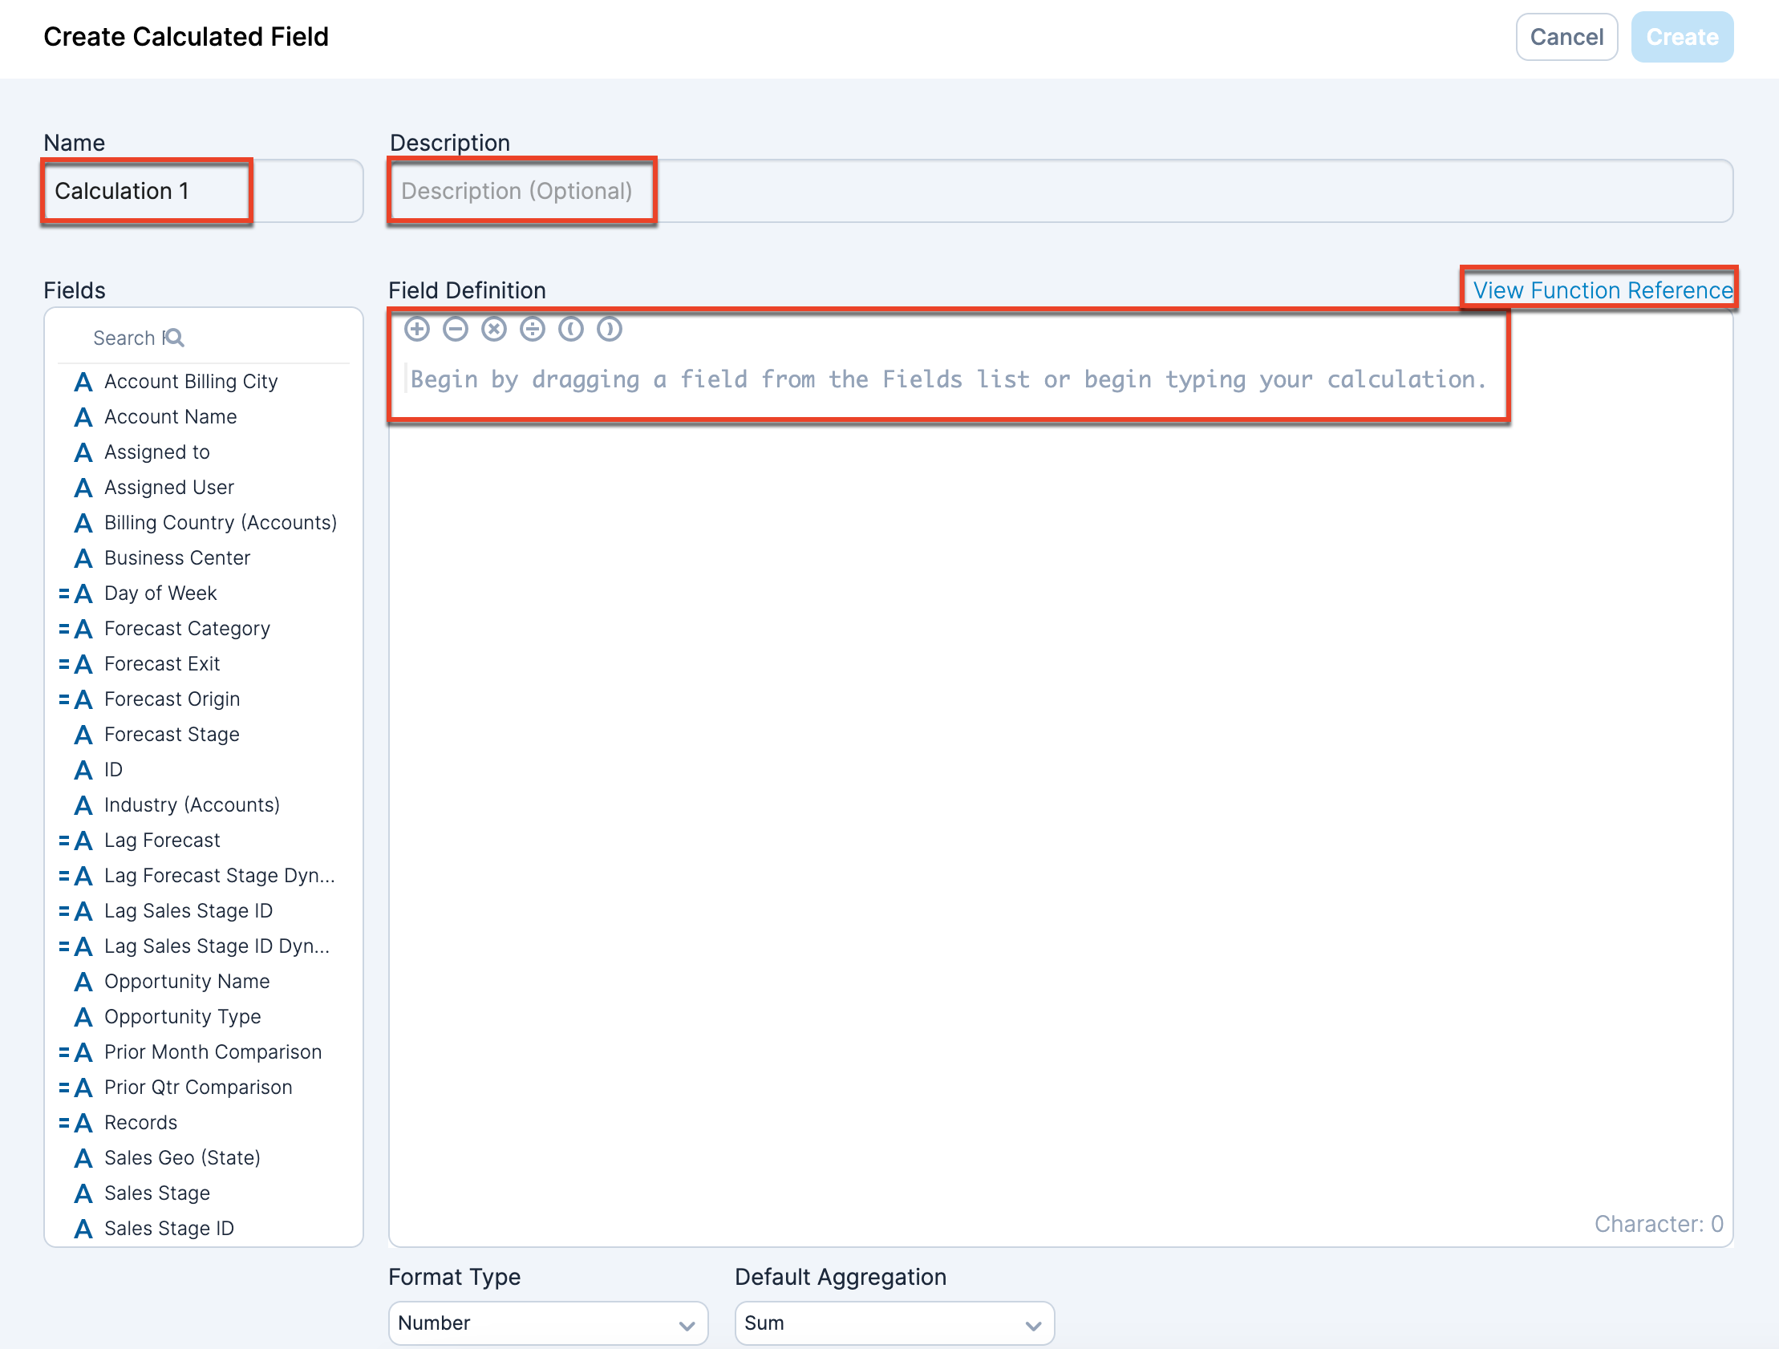The width and height of the screenshot is (1779, 1349).
Task: Insert the plus operator into the definition
Action: click(x=416, y=329)
